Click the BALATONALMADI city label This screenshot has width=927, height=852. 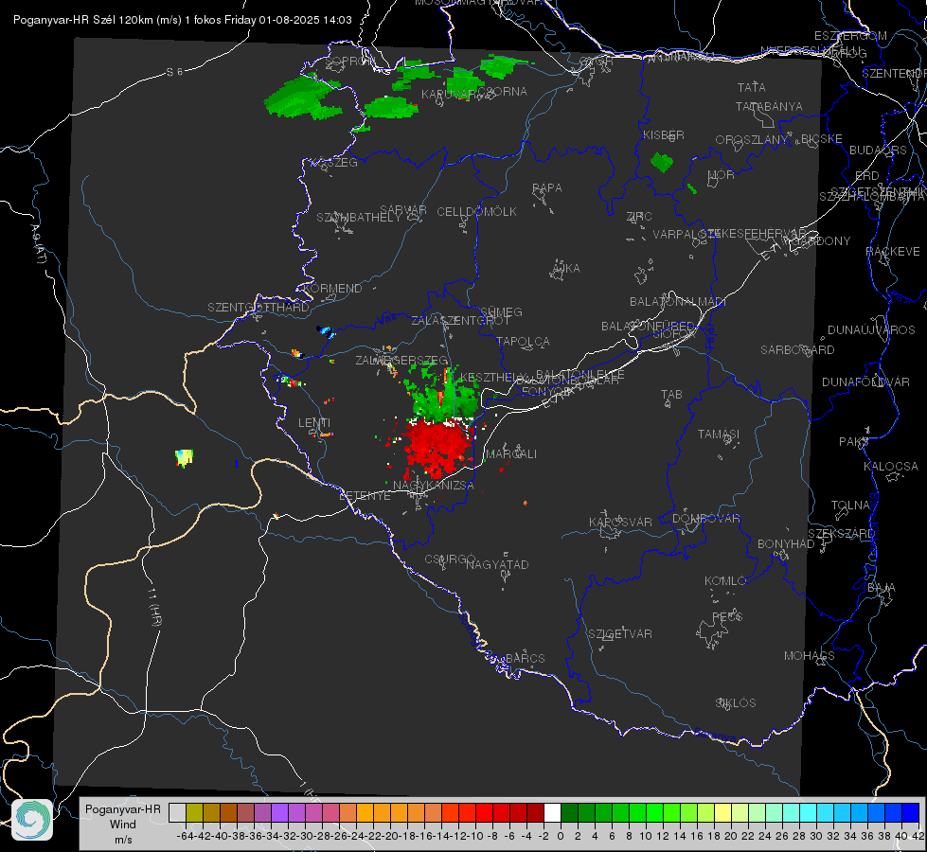tap(678, 302)
